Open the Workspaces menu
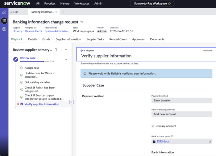Screen dimensions: 216x156 pyautogui.click(x=82, y=4)
